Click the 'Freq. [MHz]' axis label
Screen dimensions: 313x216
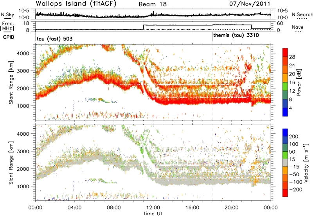[x=8, y=27]
